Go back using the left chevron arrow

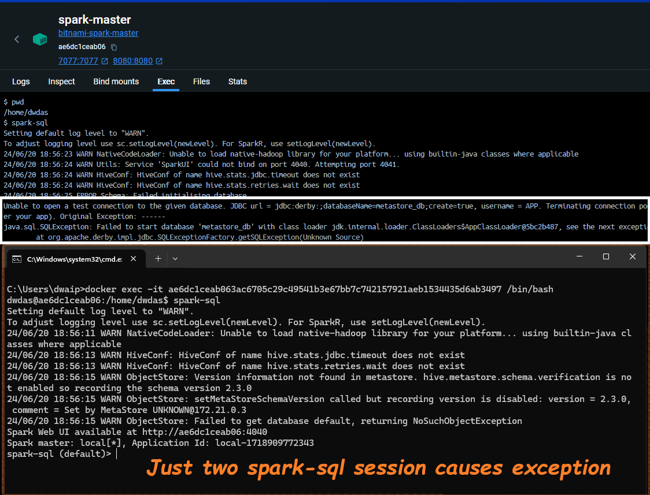pos(17,39)
